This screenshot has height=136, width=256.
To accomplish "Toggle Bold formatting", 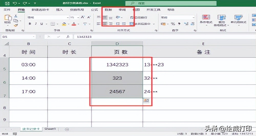I will (x=30, y=24).
